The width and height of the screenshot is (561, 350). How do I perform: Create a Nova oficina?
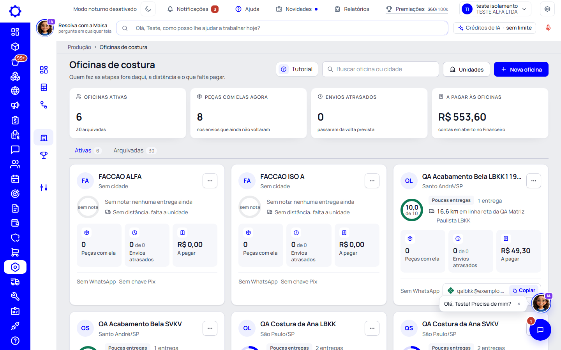pos(521,69)
